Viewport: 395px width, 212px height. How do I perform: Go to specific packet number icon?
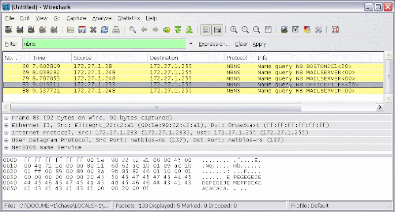point(166,30)
